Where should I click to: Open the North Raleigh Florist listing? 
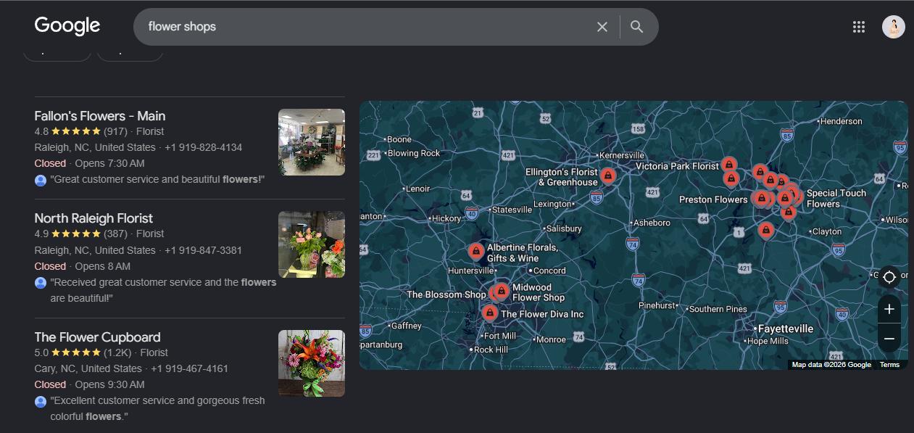tap(94, 218)
